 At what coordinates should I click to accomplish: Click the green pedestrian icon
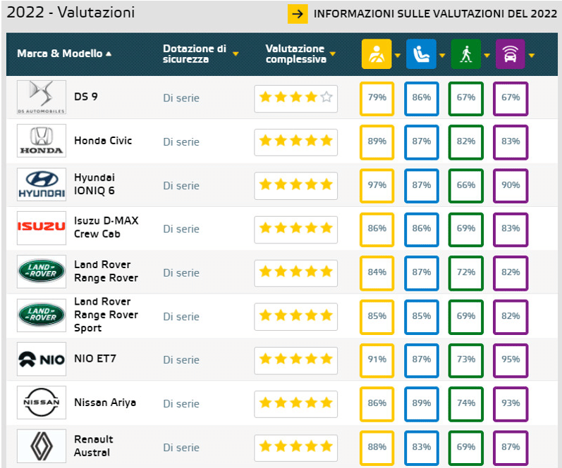pos(465,54)
